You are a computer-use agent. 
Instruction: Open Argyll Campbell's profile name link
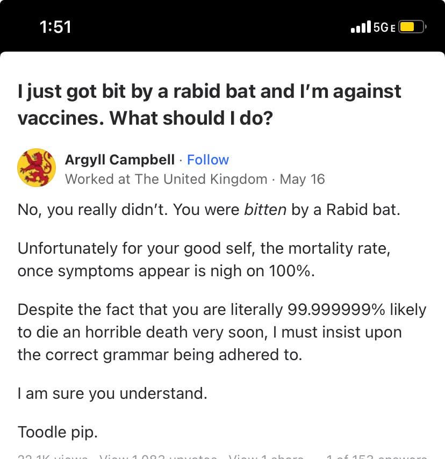119,160
